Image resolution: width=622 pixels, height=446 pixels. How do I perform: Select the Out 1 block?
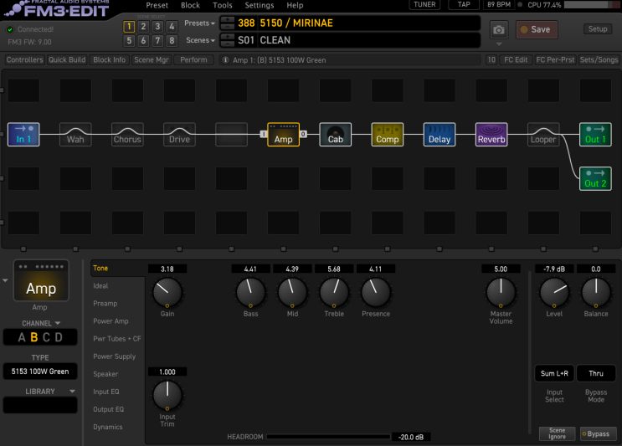595,135
